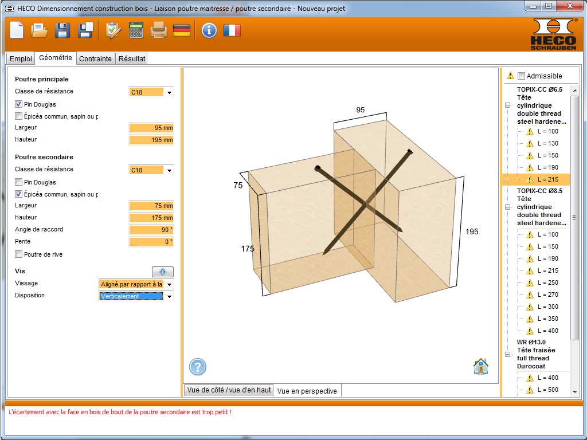
Task: Open the Disposition dropdown showing Verticalement
Action: coord(169,296)
